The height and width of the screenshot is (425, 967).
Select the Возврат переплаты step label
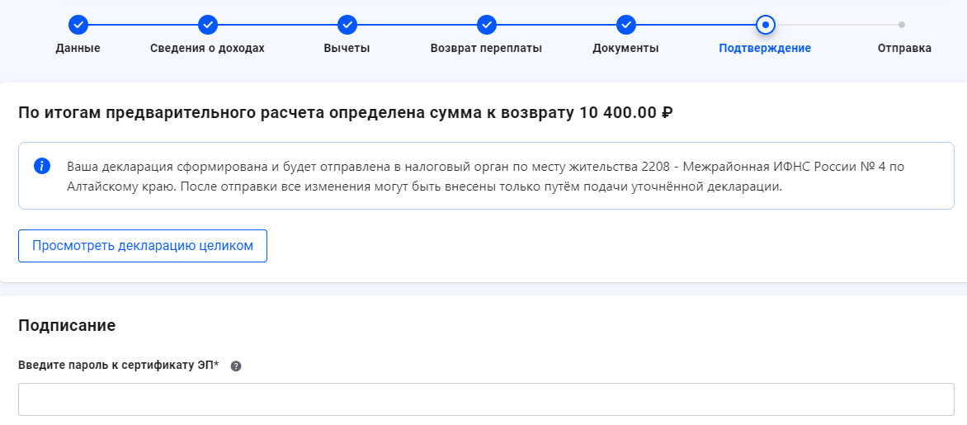point(486,48)
